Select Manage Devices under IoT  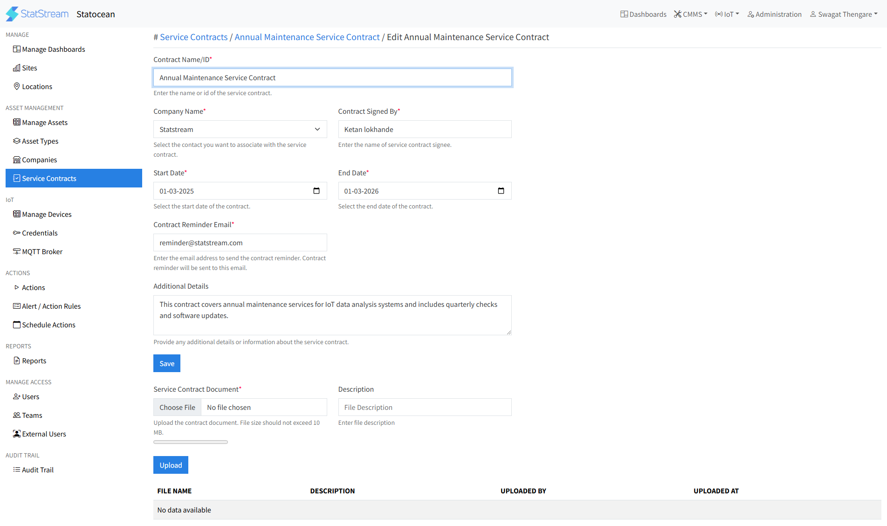47,214
